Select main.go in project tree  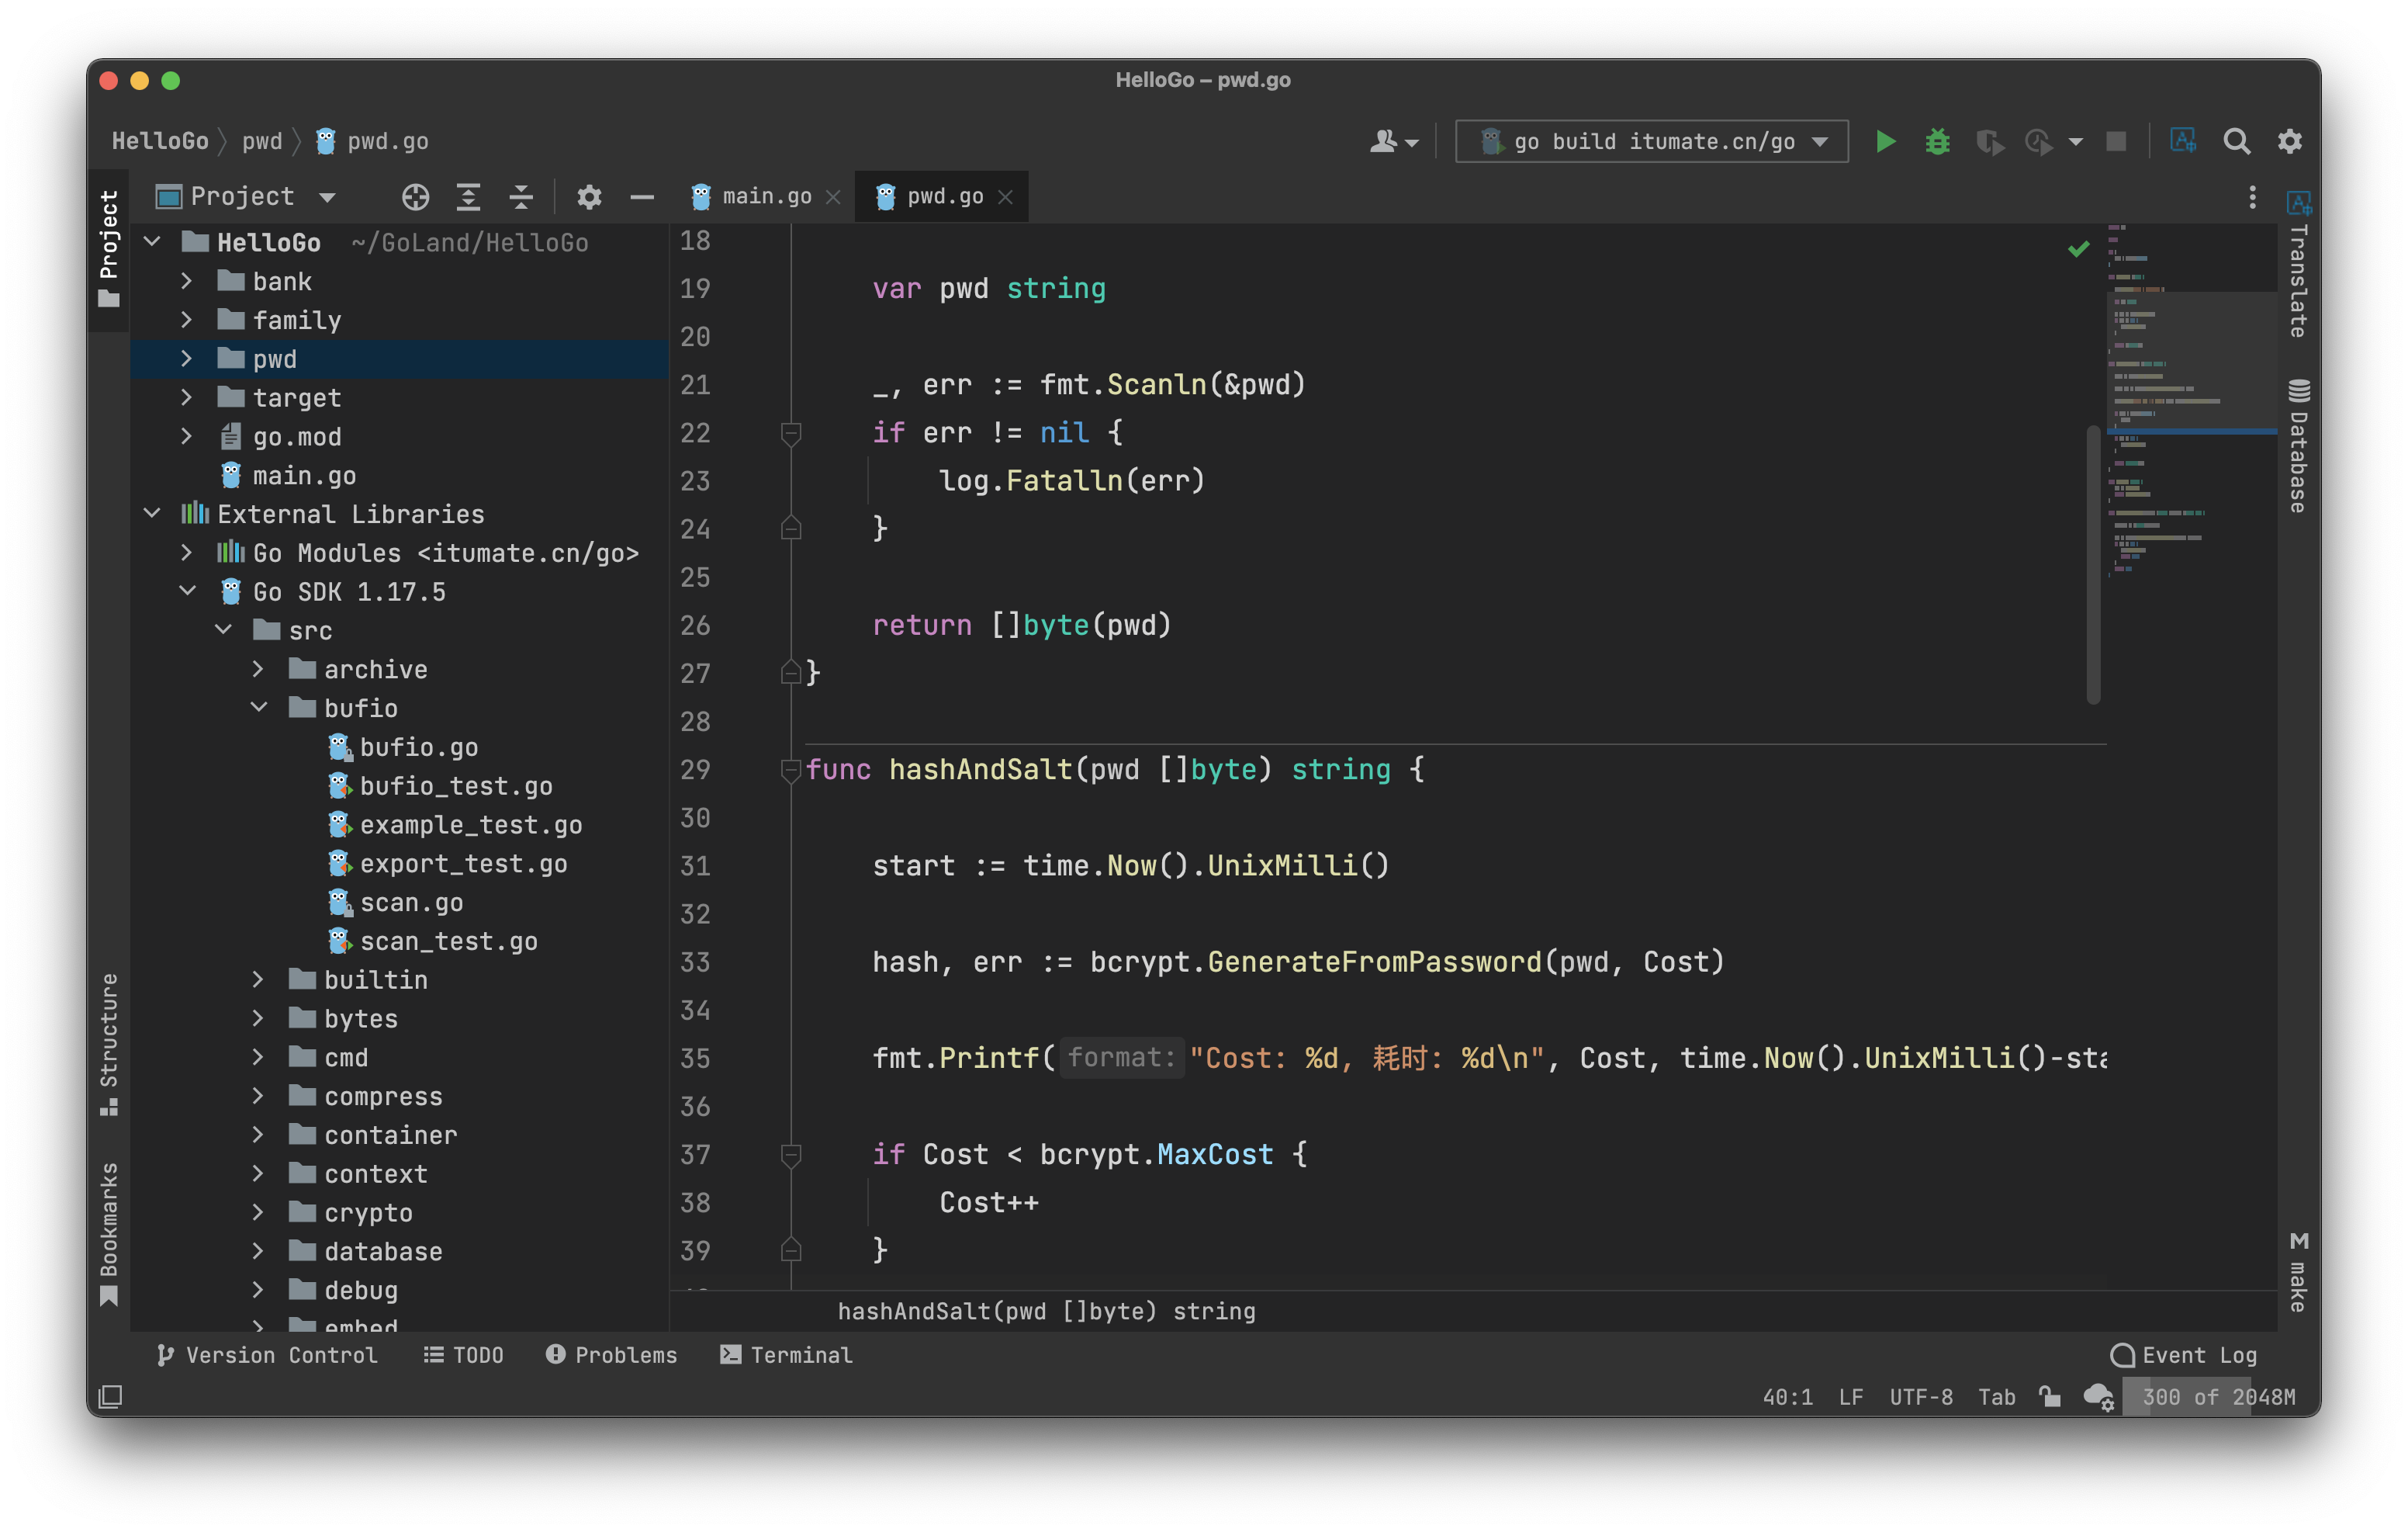coord(304,475)
